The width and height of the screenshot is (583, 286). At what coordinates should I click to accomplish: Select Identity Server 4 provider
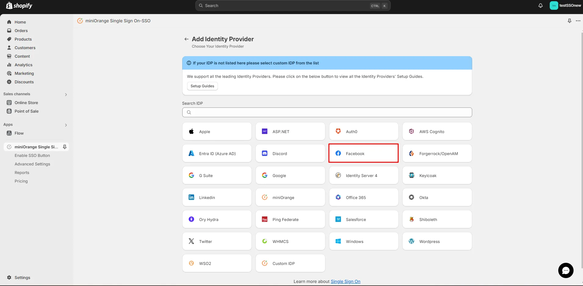[x=364, y=176]
